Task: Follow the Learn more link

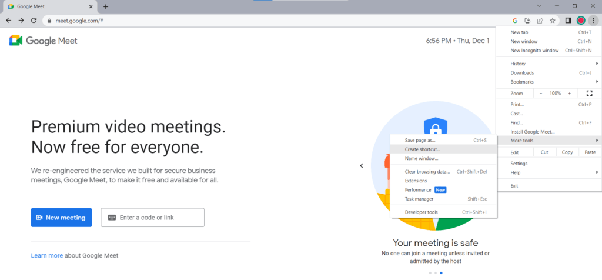Action: (47, 255)
